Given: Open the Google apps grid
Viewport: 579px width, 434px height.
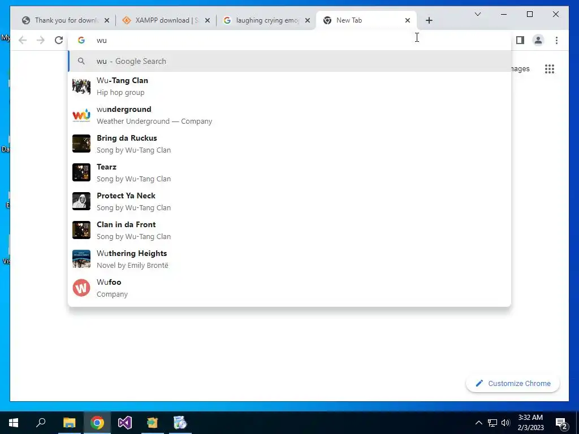Looking at the screenshot, I should pos(550,68).
